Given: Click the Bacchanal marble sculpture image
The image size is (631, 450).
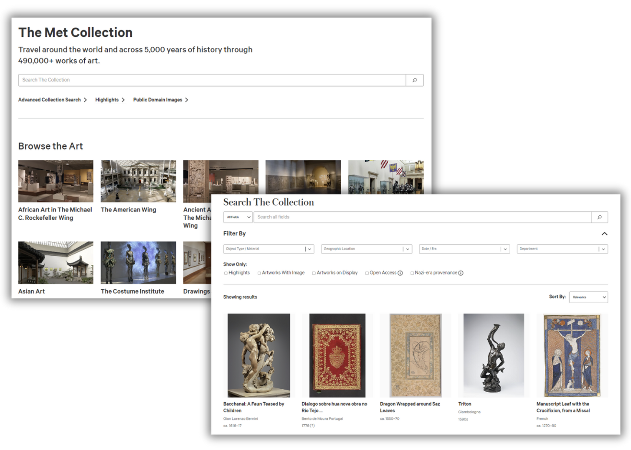Looking at the screenshot, I should tap(259, 355).
